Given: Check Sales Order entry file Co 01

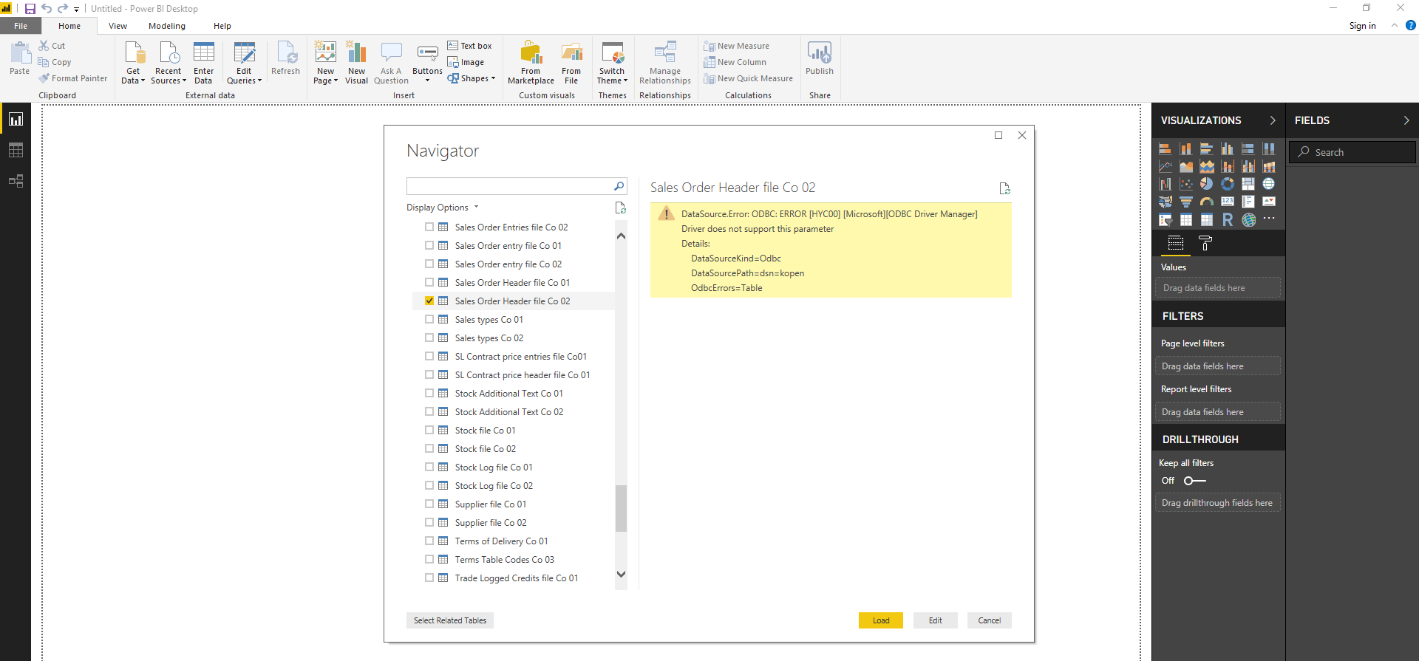Looking at the screenshot, I should 429,245.
